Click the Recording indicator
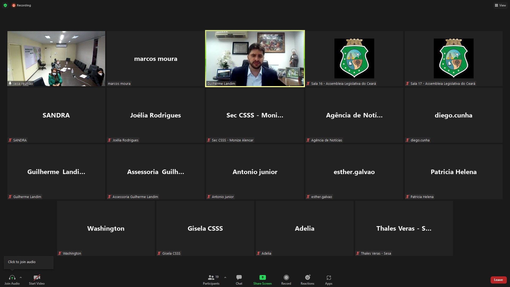 coord(22,5)
